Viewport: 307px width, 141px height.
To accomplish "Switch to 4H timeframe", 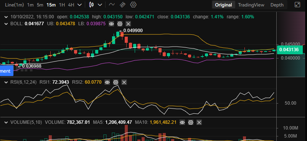I will coord(71,5).
